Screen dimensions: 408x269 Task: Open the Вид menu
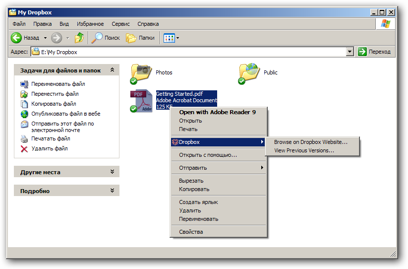(64, 24)
